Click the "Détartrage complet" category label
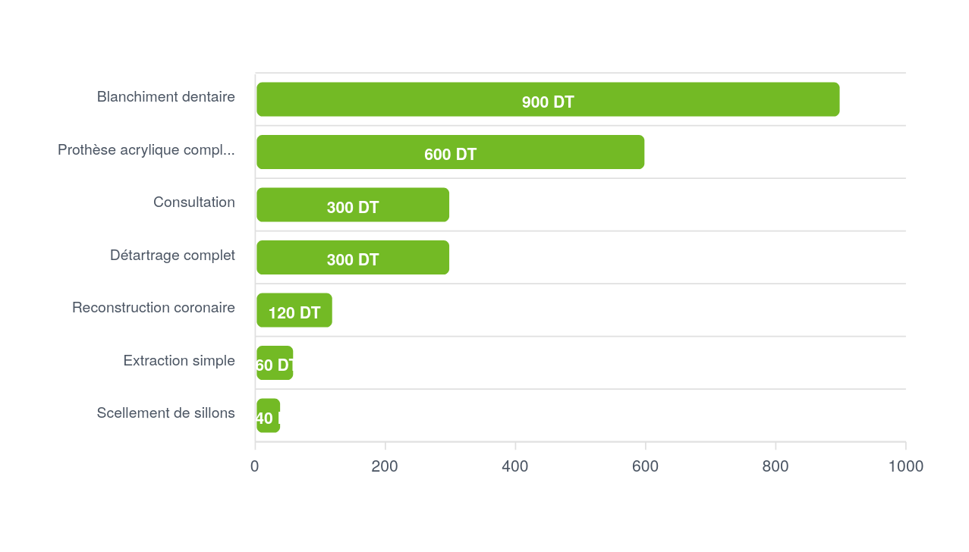This screenshot has height=552, width=969. (172, 256)
